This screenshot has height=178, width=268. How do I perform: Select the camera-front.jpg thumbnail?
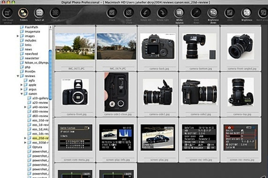click(x=75, y=92)
